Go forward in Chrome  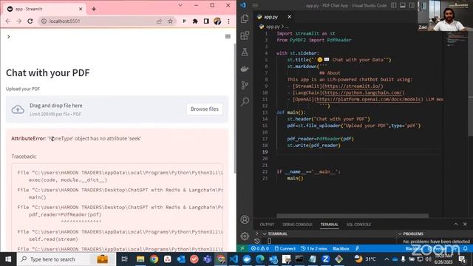point(19,21)
